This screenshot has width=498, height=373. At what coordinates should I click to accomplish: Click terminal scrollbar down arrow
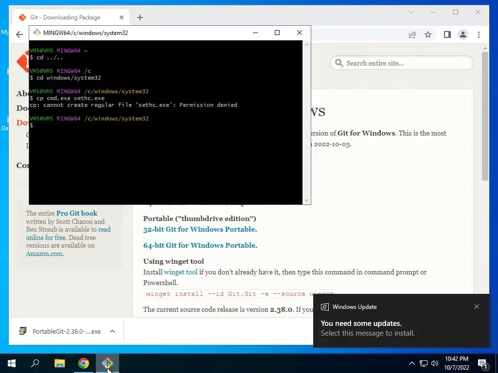coord(306,201)
